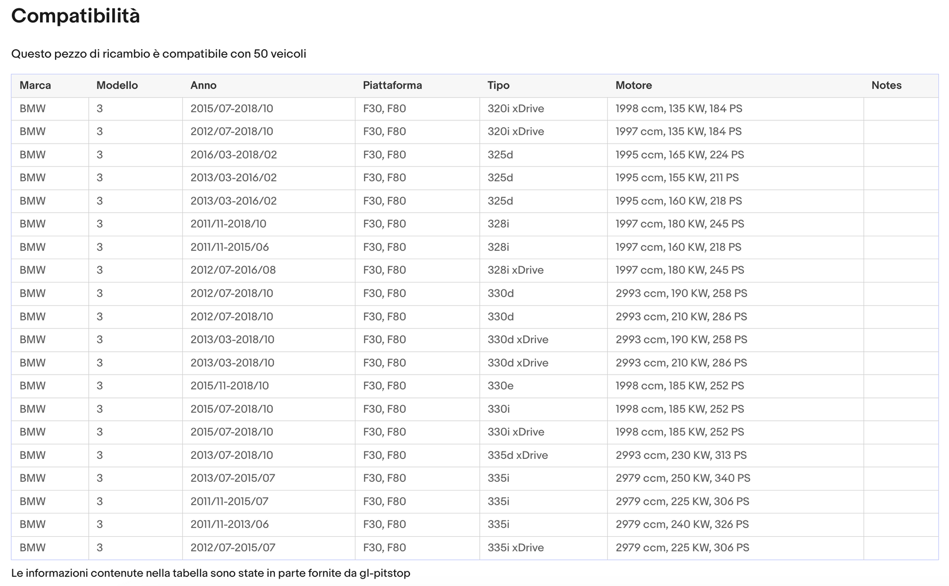Click the Motore column header
The image size is (949, 586).
point(633,85)
